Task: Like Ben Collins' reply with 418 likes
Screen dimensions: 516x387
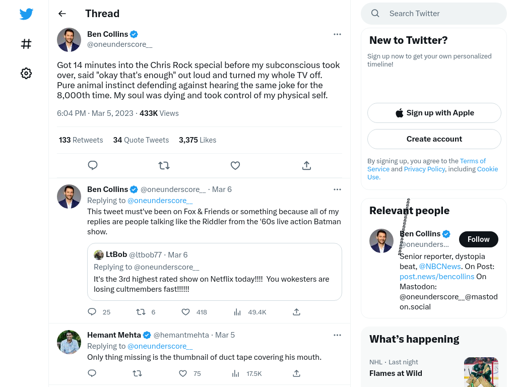Action: point(185,312)
